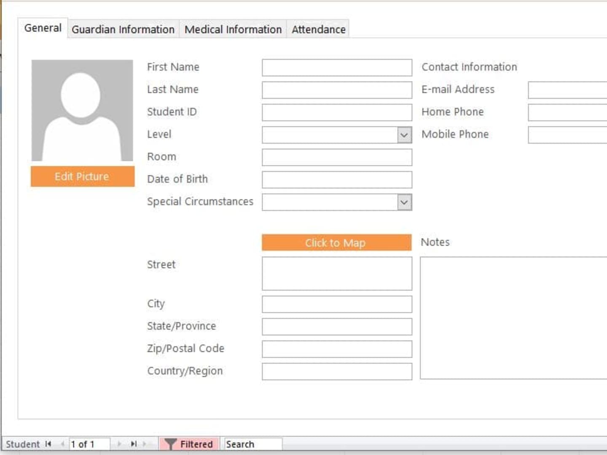Click the Student ID input field
The width and height of the screenshot is (607, 455).
(x=337, y=112)
